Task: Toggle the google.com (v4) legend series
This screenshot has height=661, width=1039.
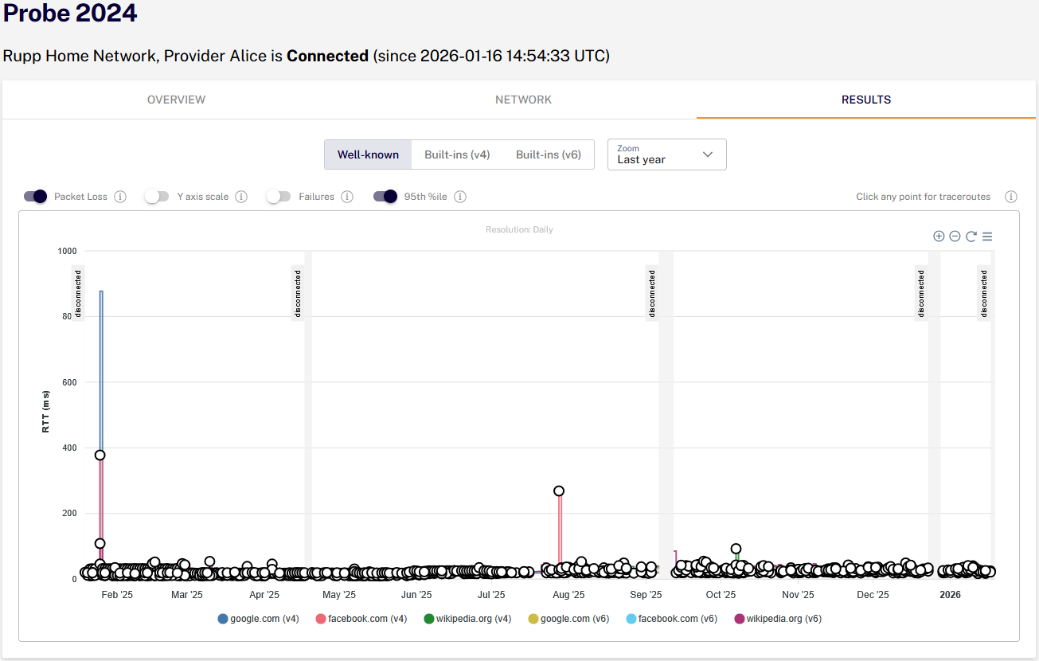Action: click(258, 618)
